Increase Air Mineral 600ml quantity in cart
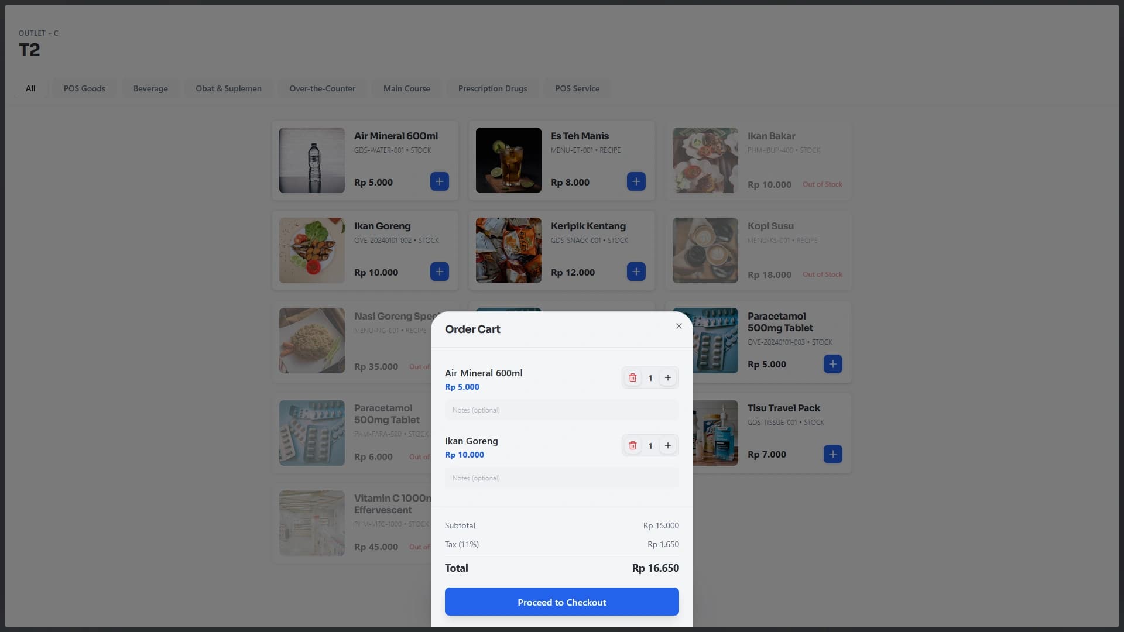 [x=668, y=377]
